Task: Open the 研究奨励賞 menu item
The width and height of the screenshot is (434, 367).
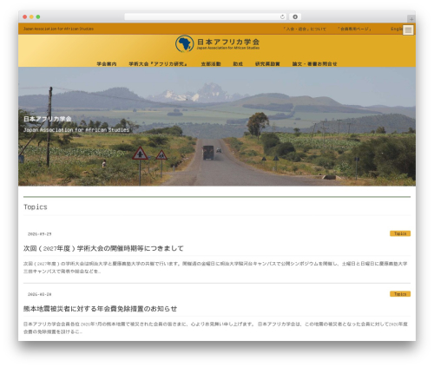Action: coord(267,64)
